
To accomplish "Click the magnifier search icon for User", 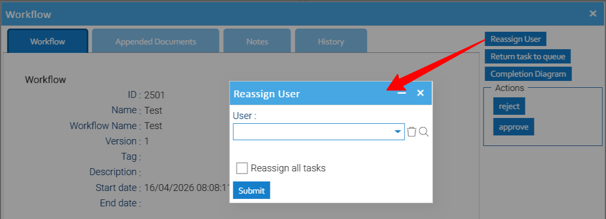I will click(x=424, y=132).
